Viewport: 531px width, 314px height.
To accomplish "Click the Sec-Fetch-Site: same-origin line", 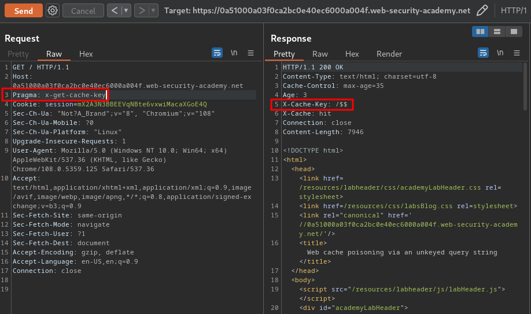I will pyautogui.click(x=67, y=216).
